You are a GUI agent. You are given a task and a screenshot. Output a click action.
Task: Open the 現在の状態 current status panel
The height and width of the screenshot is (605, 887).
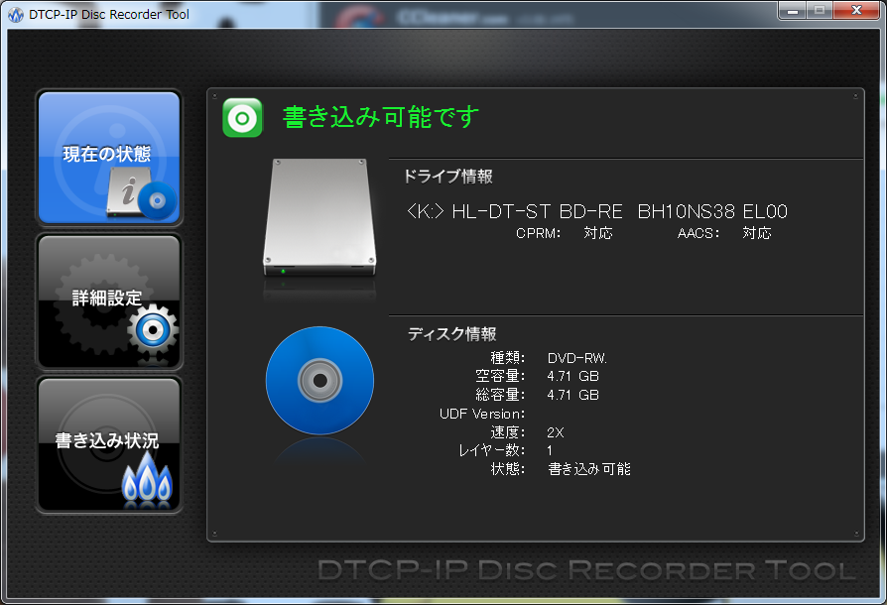(x=109, y=158)
